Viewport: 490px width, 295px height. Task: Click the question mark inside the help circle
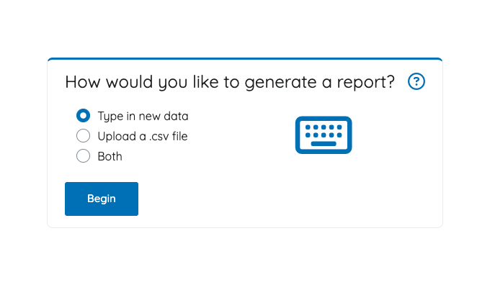[x=416, y=81]
